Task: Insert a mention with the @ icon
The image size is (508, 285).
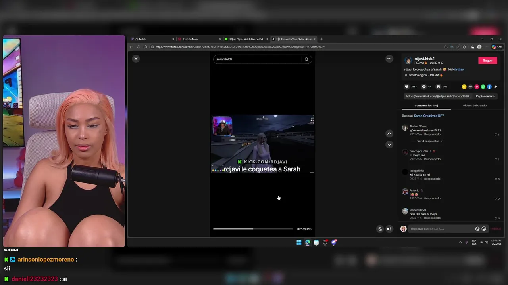Action: (477, 229)
